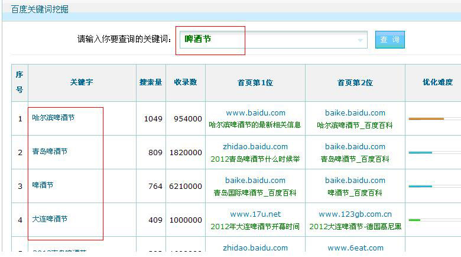Open baike.baidu.com link for 哈尔滨啤酒节
The height and width of the screenshot is (257, 461).
coord(355,113)
